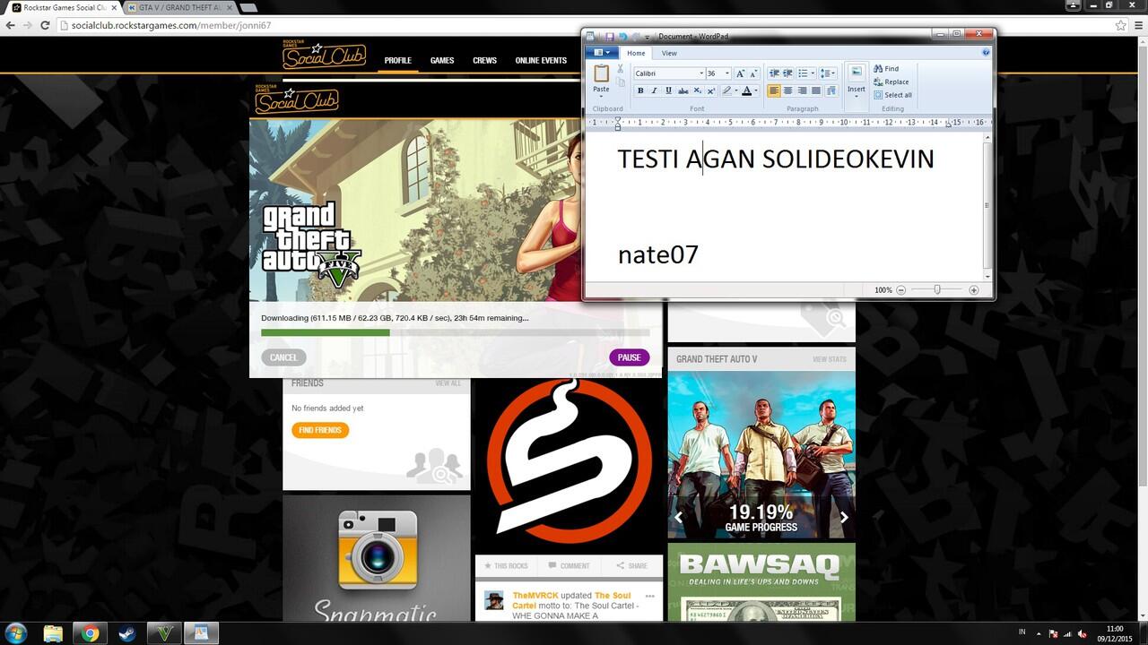This screenshot has width=1148, height=645.
Task: Click the browser back arrow
Action: click(10, 25)
